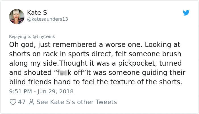Click the person silhouette icon
Image resolution: width=199 pixels, height=114 pixels.
(32, 102)
